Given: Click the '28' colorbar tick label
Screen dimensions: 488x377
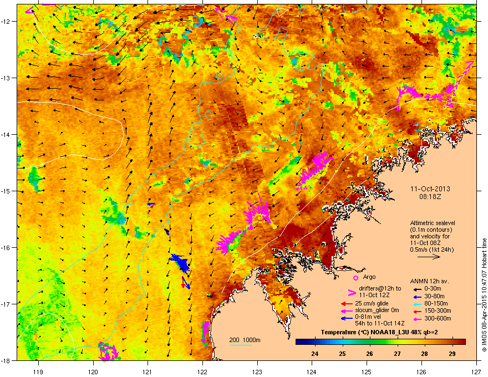Looking at the screenshot, I should (x=425, y=354).
